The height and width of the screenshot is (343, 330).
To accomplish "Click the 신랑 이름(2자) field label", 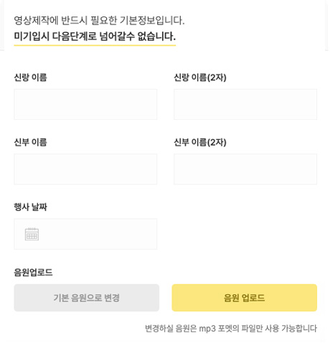I will pos(200,77).
